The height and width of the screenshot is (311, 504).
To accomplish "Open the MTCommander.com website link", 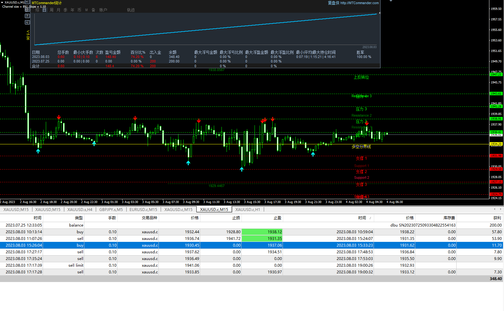I will click(x=359, y=3).
